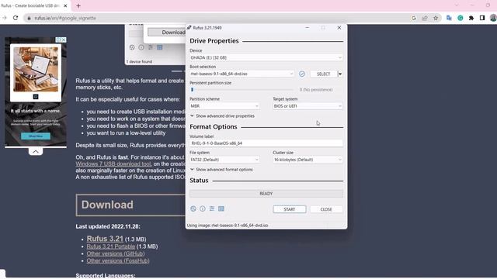Open Rufus application settings icon
Screen dimensions: 497x279
point(212,208)
